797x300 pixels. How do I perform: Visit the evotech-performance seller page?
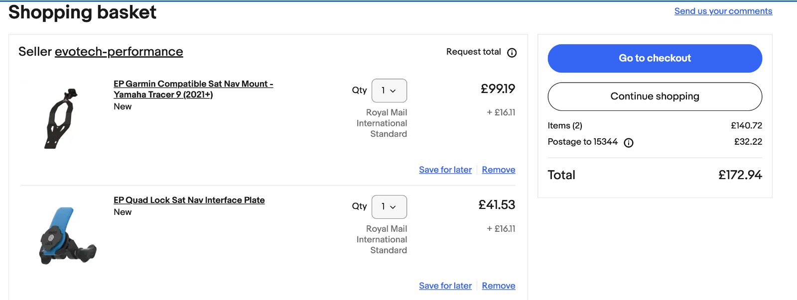[119, 52]
